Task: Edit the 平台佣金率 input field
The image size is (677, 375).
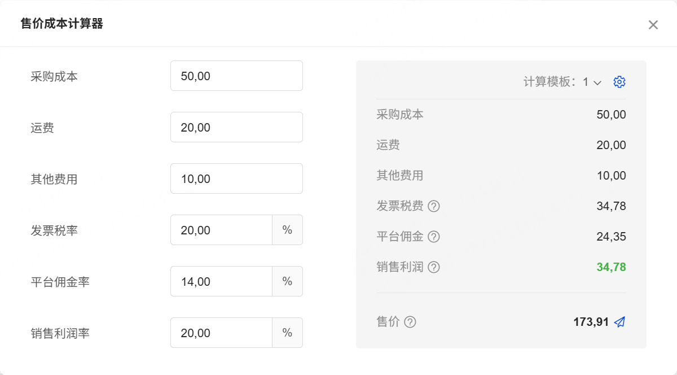Action: tap(221, 281)
